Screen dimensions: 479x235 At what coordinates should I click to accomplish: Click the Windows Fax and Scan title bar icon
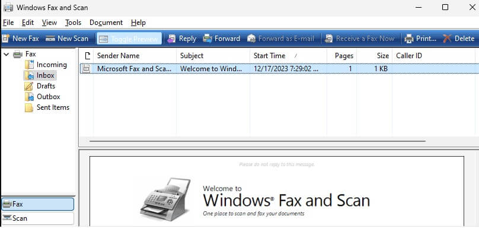8,7
